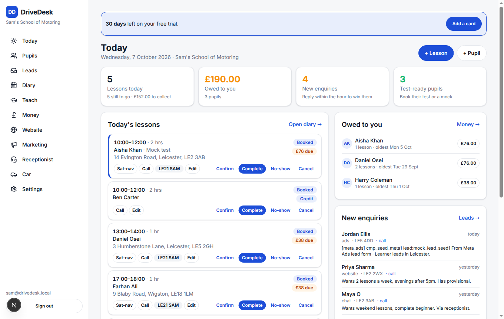504x319 pixels.
Task: Click the HC avatar for Harry Coleman
Action: click(x=347, y=183)
